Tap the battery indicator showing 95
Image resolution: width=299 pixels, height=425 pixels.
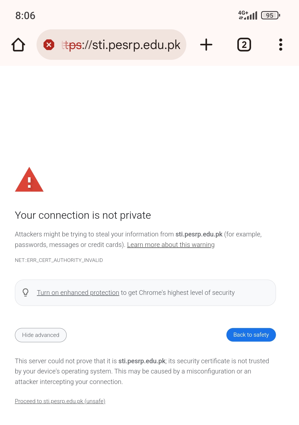pyautogui.click(x=271, y=15)
